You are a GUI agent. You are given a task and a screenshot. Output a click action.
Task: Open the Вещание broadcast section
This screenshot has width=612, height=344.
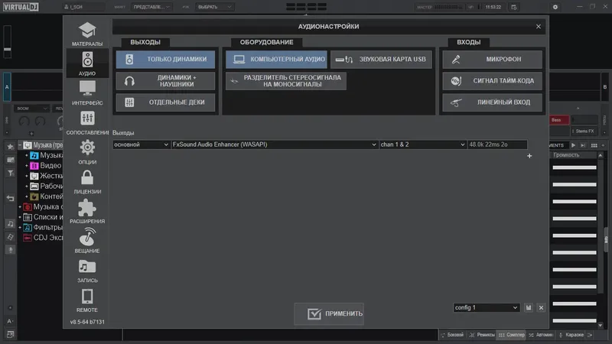[x=87, y=241]
